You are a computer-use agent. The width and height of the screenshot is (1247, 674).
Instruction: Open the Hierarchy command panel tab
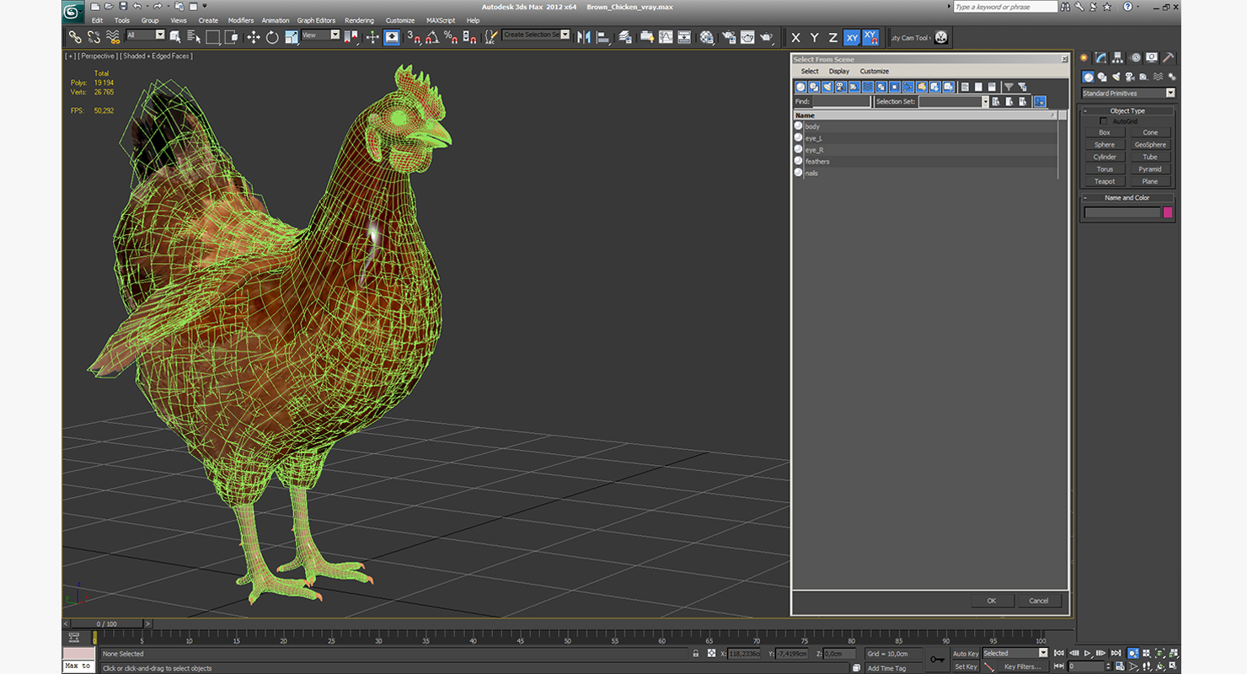pyautogui.click(x=1117, y=57)
